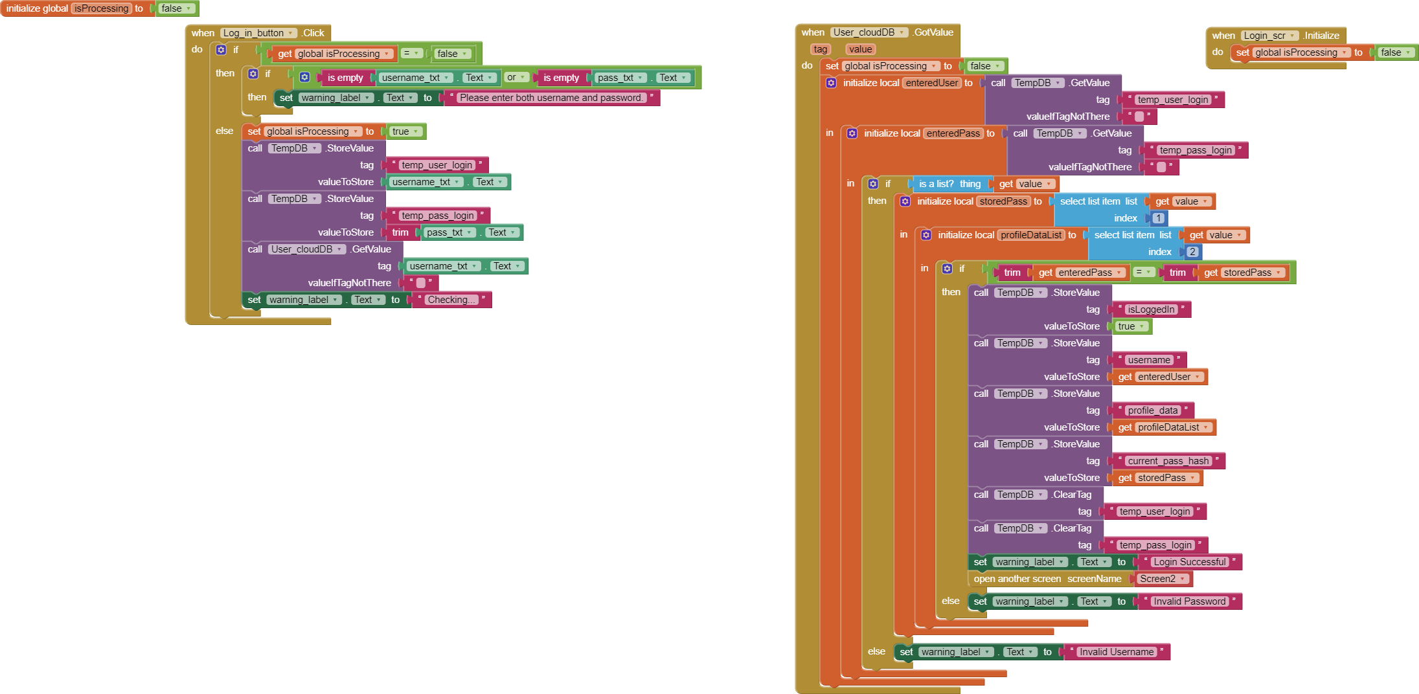Click gear on if block containing the 'or' condition
Screen dimensions: 1419x694
253,74
